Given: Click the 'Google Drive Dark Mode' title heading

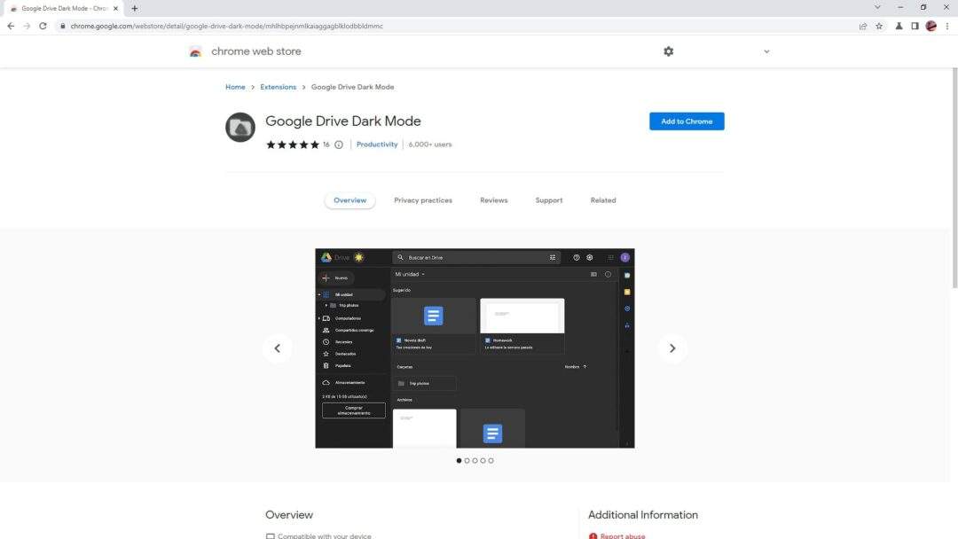Looking at the screenshot, I should pyautogui.click(x=342, y=121).
